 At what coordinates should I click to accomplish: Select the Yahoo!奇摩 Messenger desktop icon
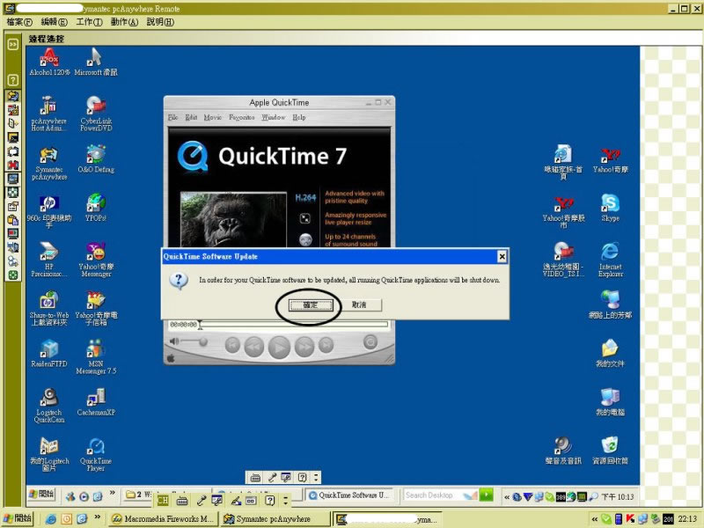tap(96, 260)
